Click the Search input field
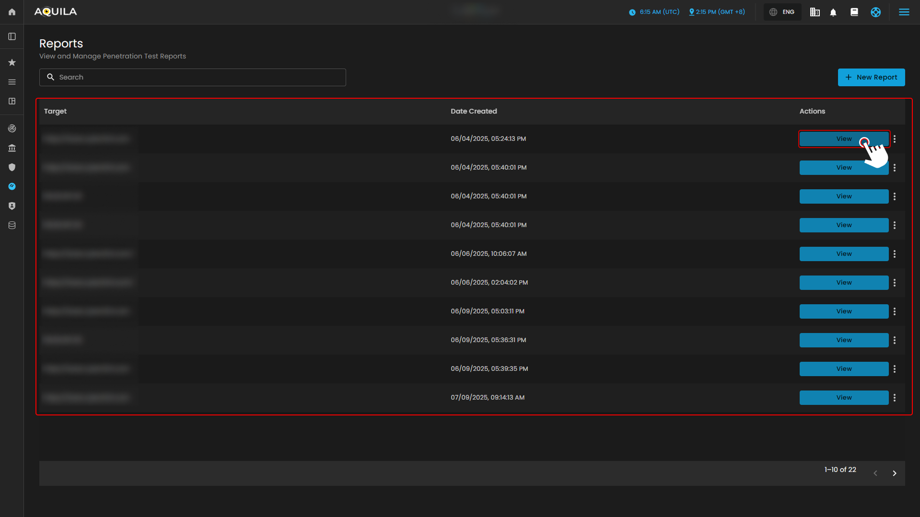The height and width of the screenshot is (517, 920). coord(193,78)
